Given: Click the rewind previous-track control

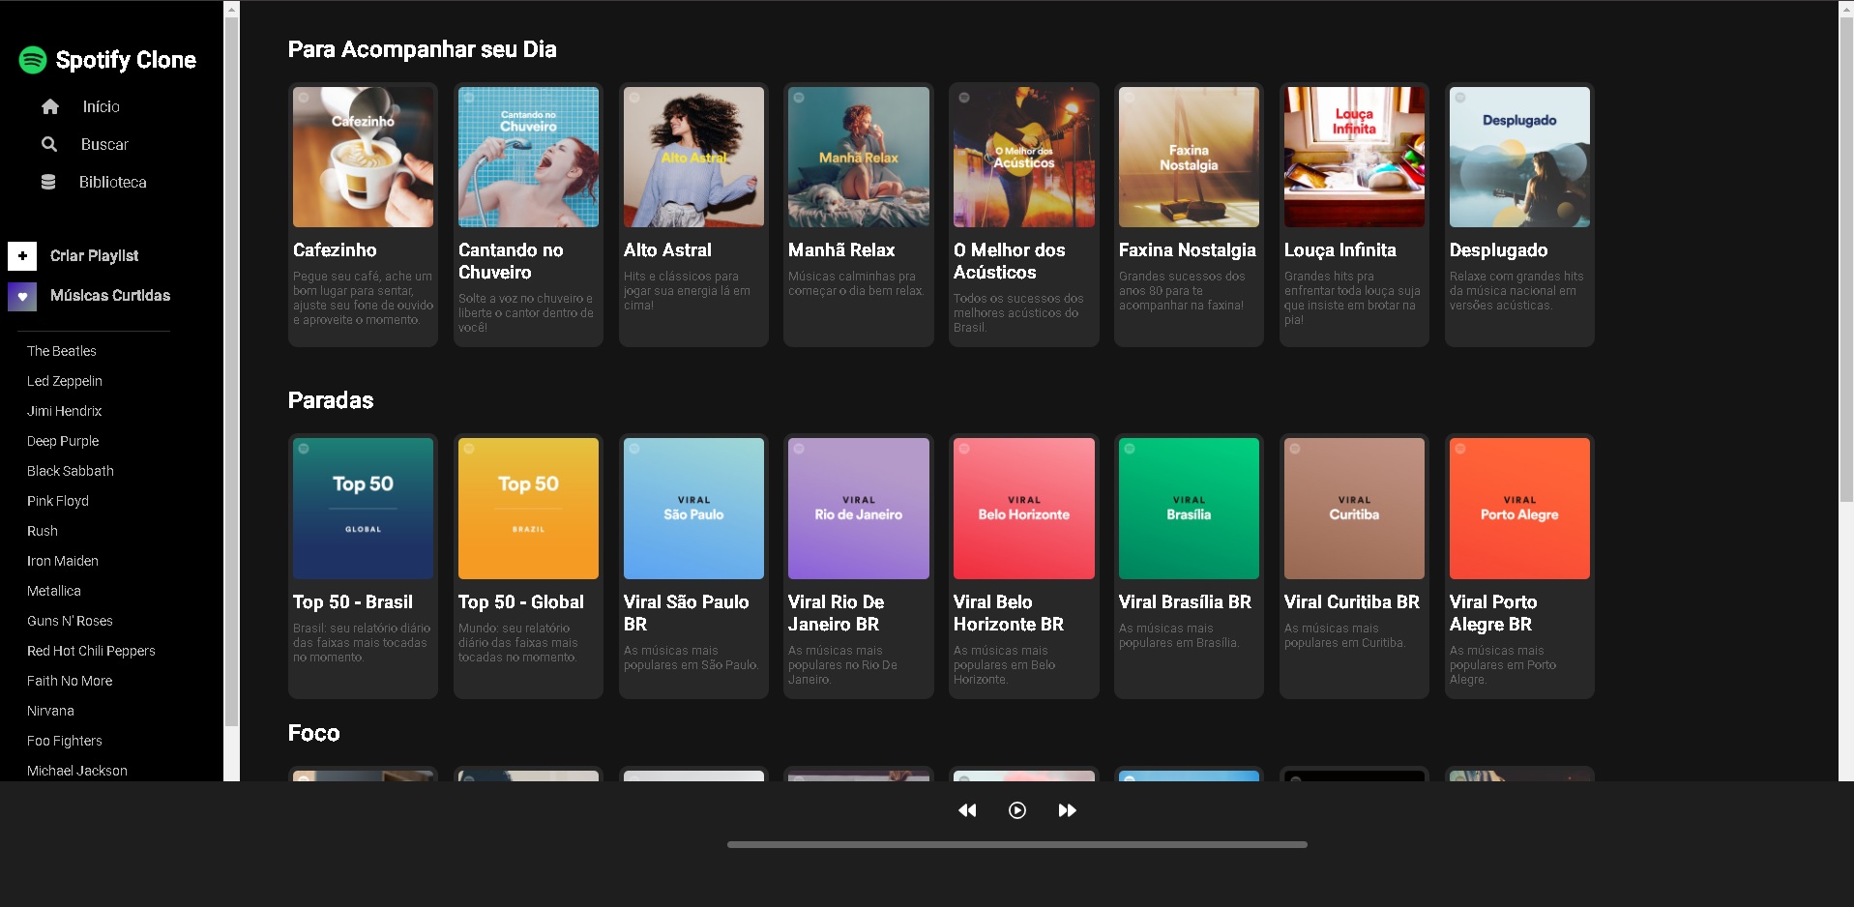Looking at the screenshot, I should tap(967, 810).
